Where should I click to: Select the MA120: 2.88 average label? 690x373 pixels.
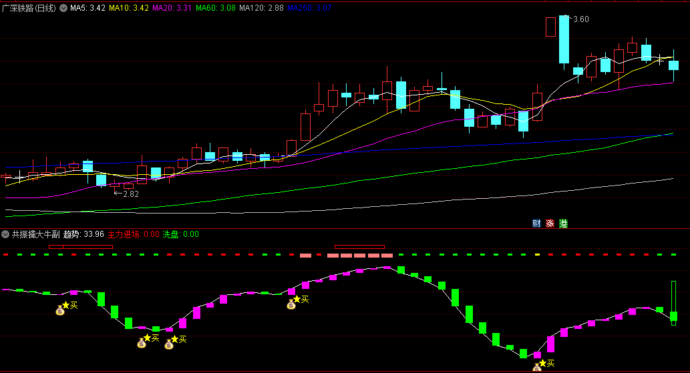[x=261, y=8]
